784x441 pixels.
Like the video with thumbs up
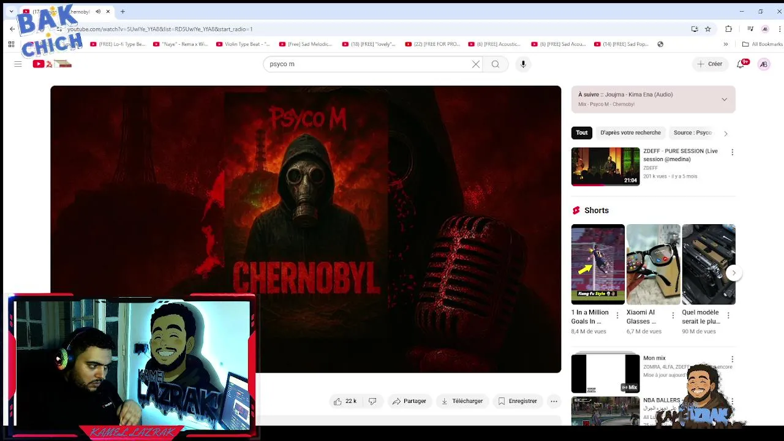click(345, 401)
